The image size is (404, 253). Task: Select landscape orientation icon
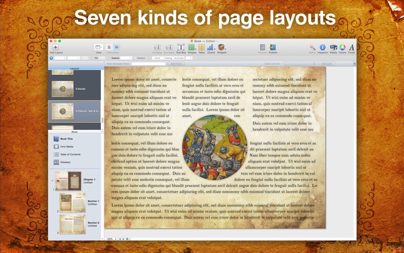[117, 47]
